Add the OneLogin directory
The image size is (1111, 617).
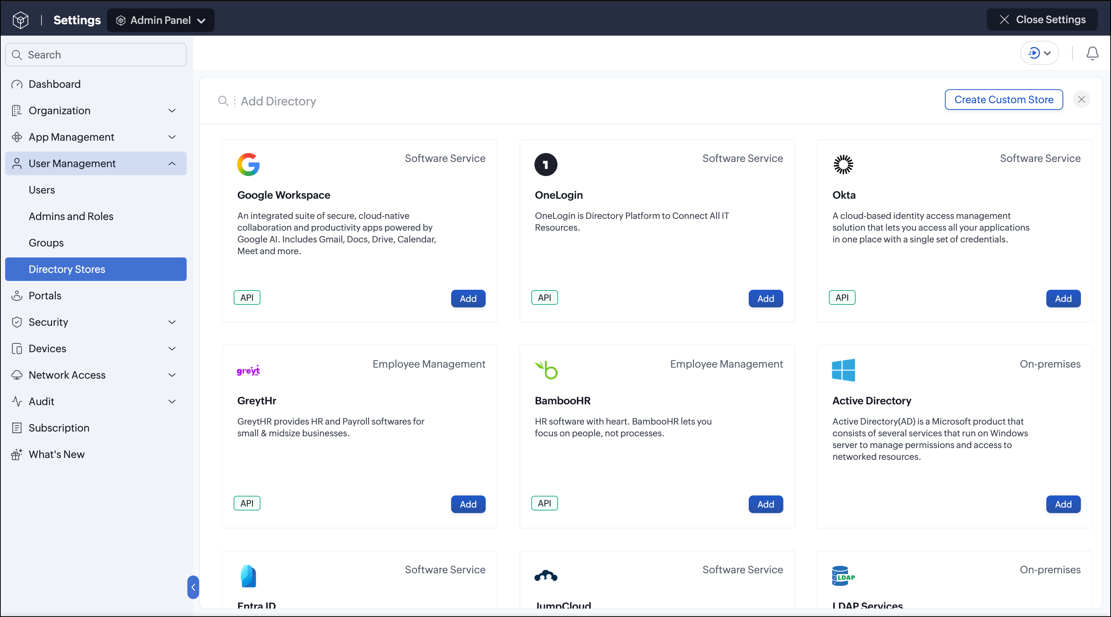[766, 299]
